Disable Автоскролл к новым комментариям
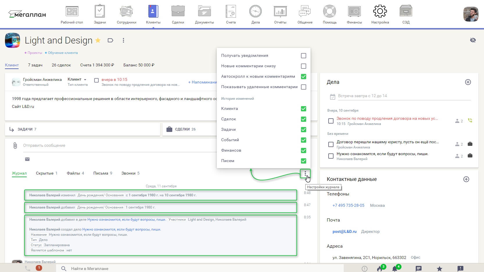This screenshot has width=484, height=272. click(304, 77)
